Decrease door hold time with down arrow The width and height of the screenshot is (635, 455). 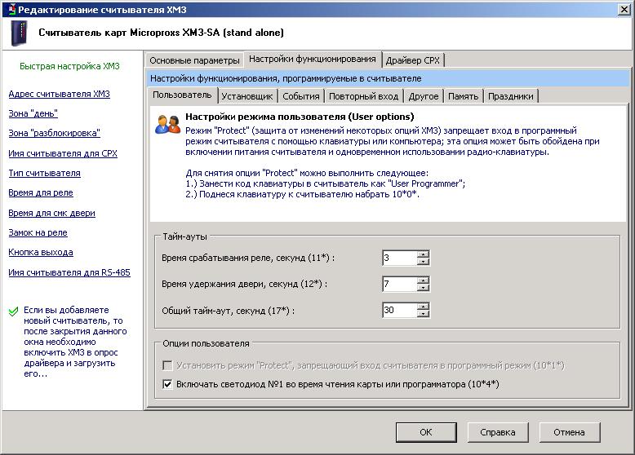click(423, 288)
